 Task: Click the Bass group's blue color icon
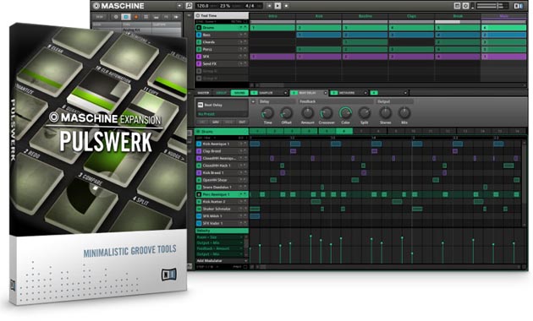(x=199, y=35)
